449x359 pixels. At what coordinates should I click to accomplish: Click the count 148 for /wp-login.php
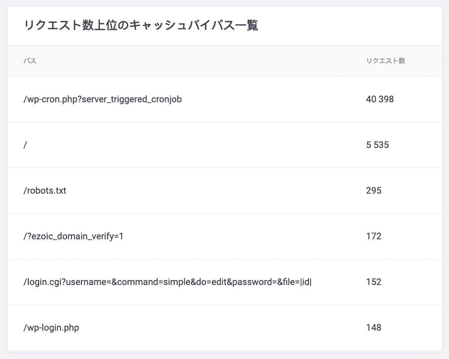(x=374, y=328)
